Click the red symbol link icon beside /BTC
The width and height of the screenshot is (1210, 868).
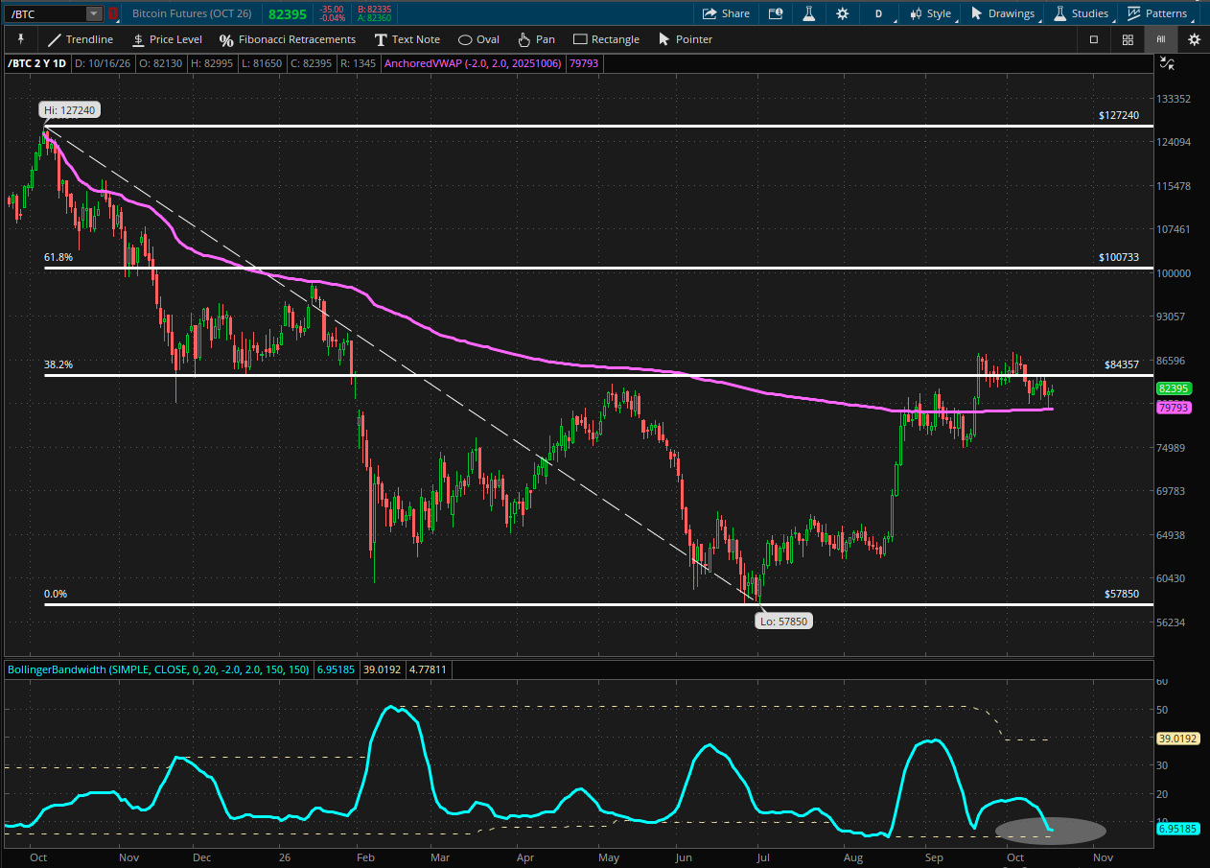point(113,13)
